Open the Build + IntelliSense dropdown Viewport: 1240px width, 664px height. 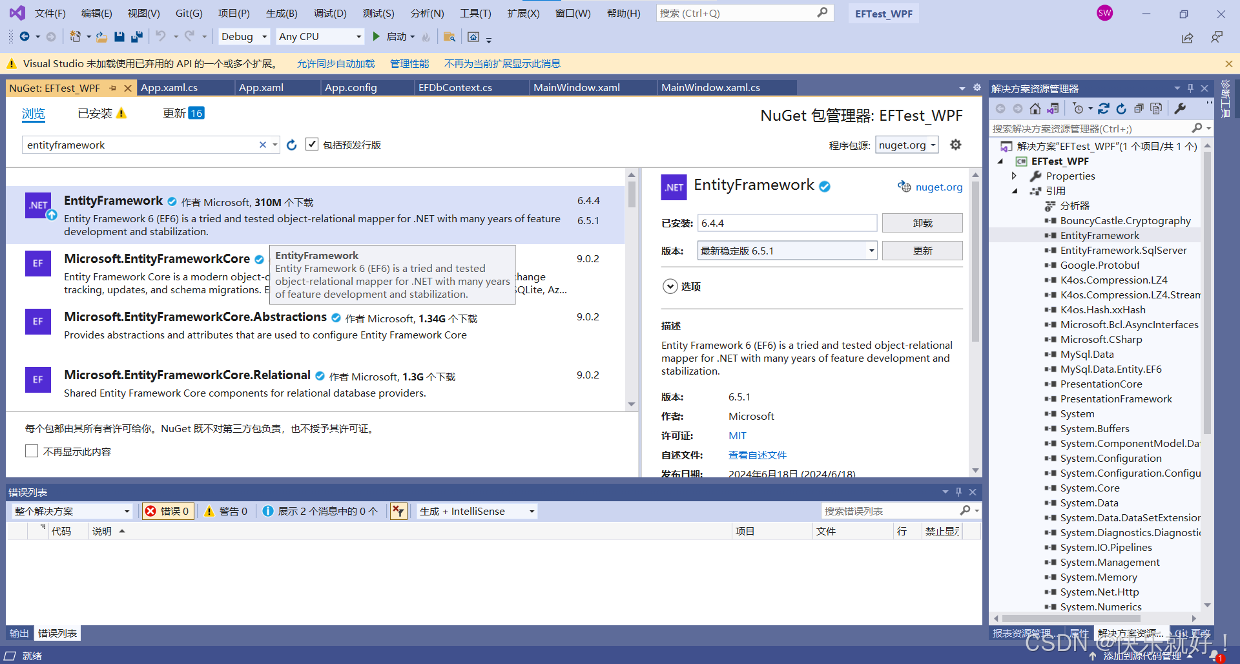(477, 511)
